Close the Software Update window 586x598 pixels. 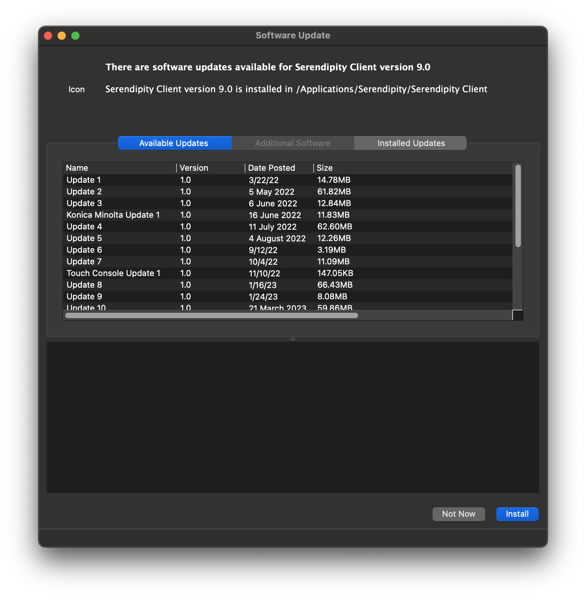pos(48,36)
